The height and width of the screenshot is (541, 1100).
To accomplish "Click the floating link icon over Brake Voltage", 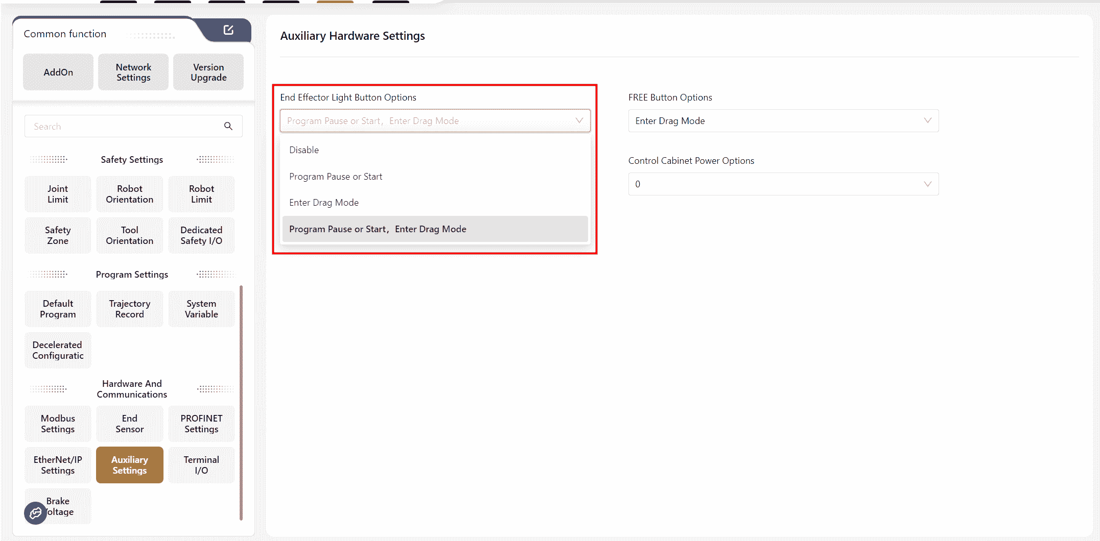I will pyautogui.click(x=35, y=513).
